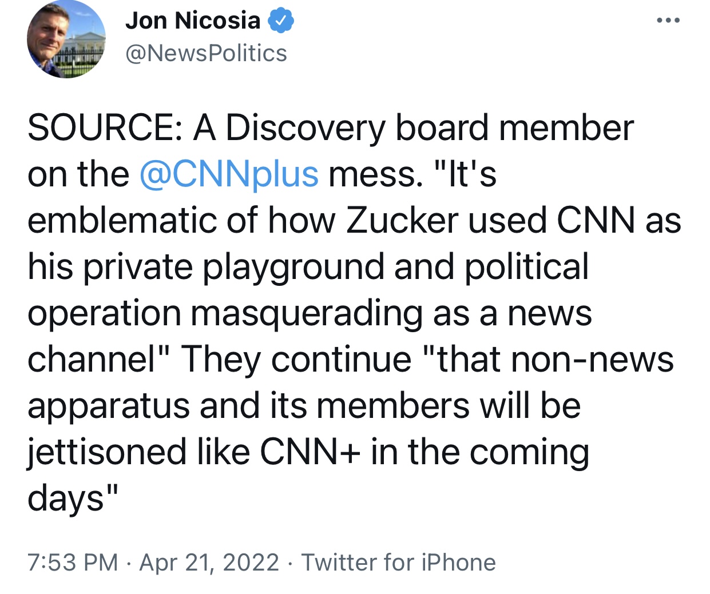Click the word non-news in the tweet
The width and height of the screenshot is (710, 594).
(592, 360)
